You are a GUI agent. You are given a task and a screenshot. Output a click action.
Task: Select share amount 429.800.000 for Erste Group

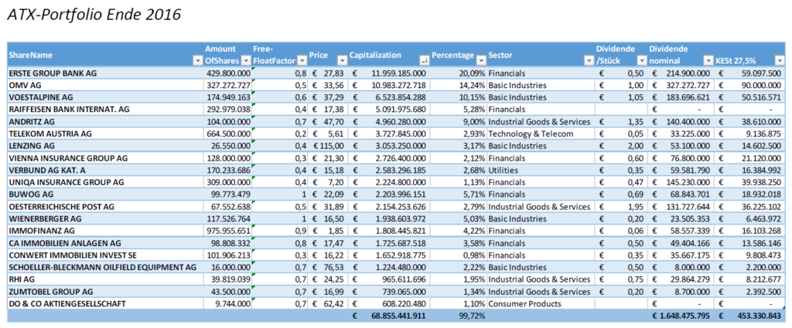[x=227, y=73]
